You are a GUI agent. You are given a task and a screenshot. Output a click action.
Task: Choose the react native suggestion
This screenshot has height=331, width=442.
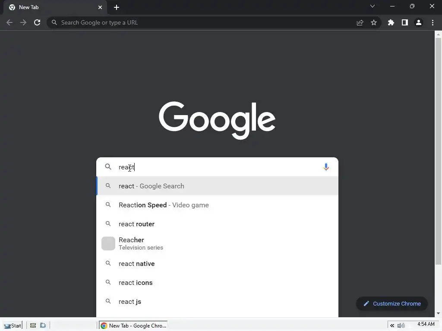218,263
